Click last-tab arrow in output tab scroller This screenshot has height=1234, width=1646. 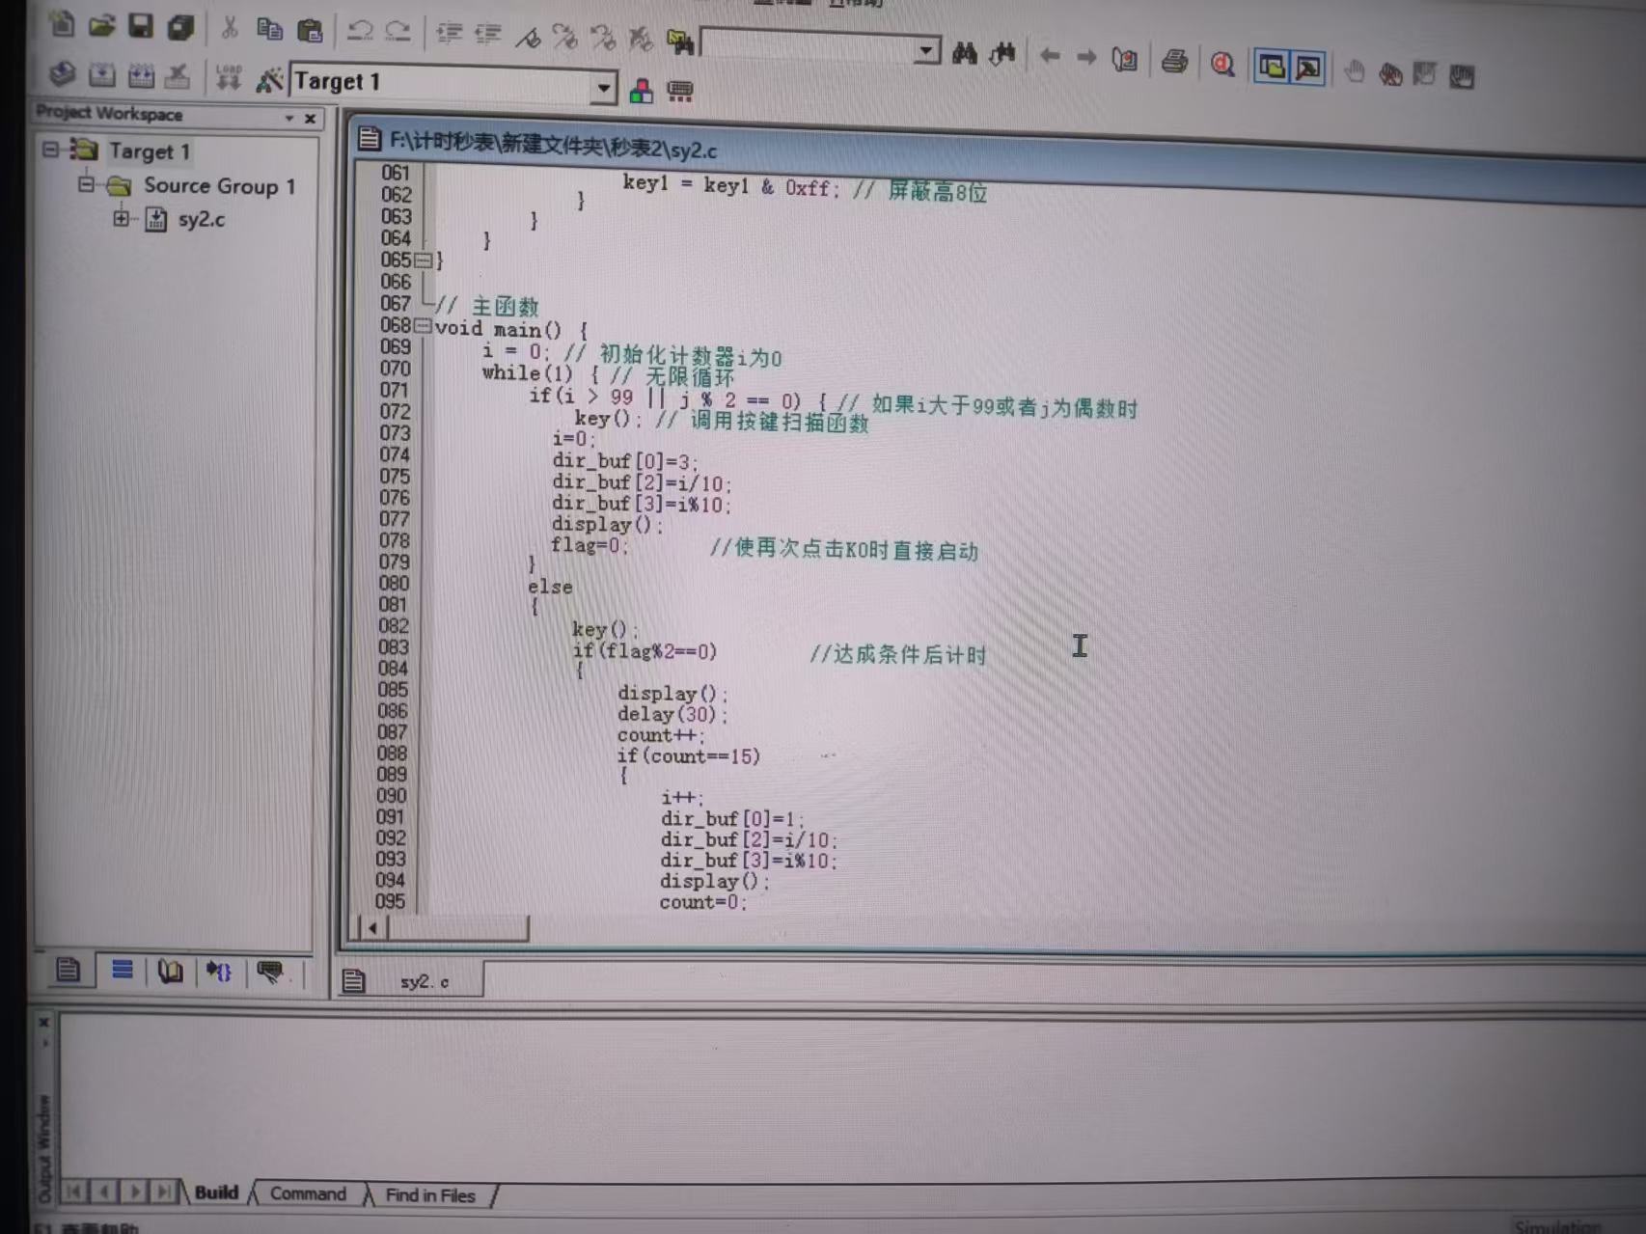tap(165, 1192)
